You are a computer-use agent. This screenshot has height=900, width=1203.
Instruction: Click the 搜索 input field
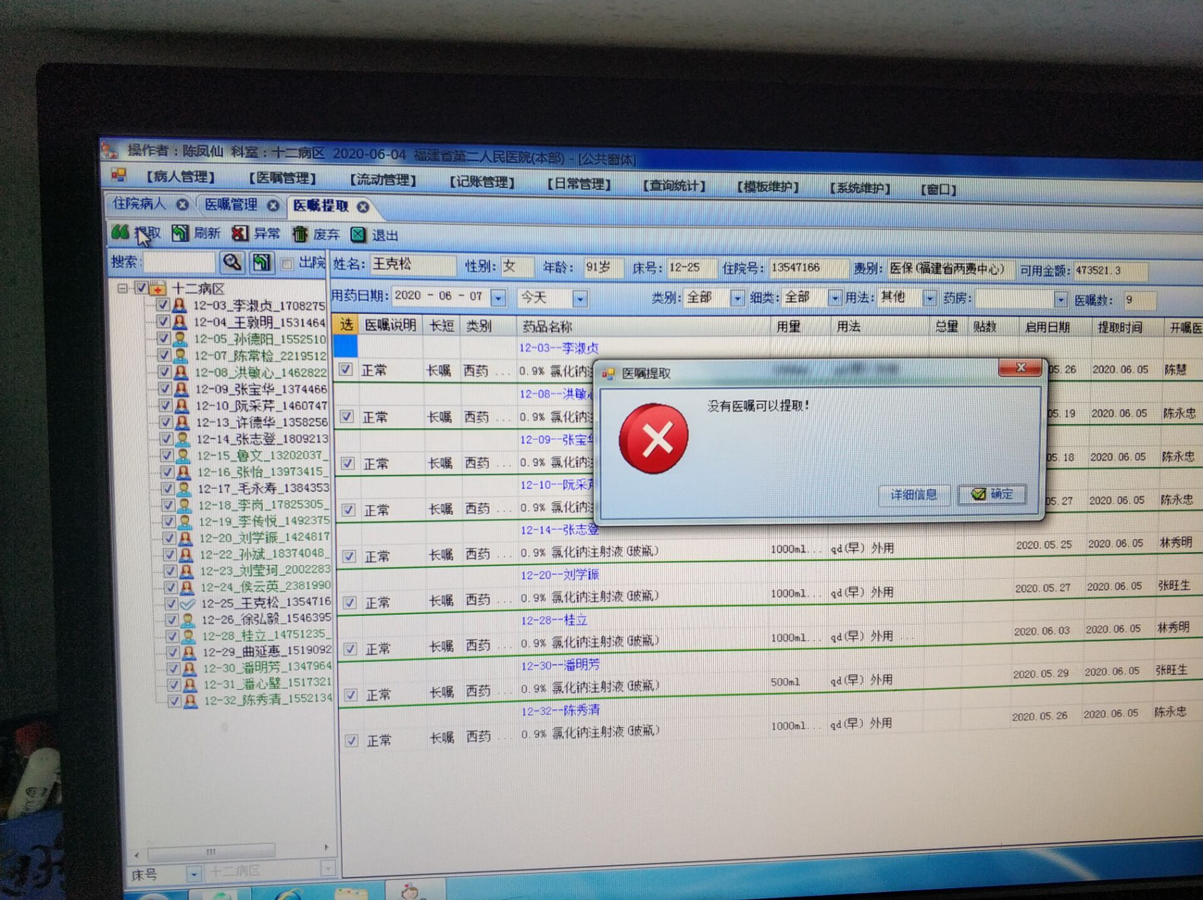(x=179, y=262)
